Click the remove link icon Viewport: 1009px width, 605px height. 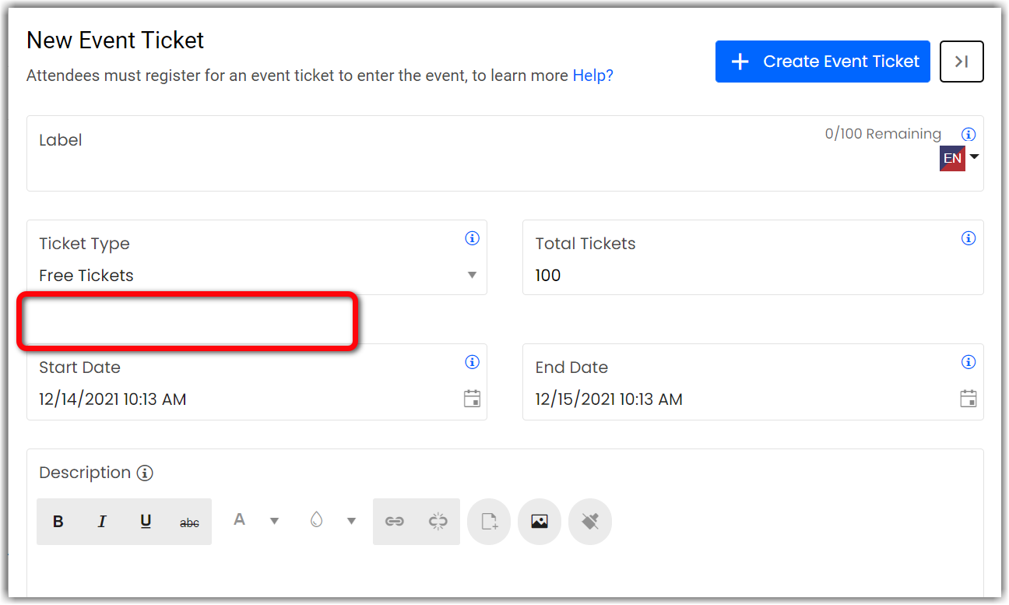(x=438, y=522)
